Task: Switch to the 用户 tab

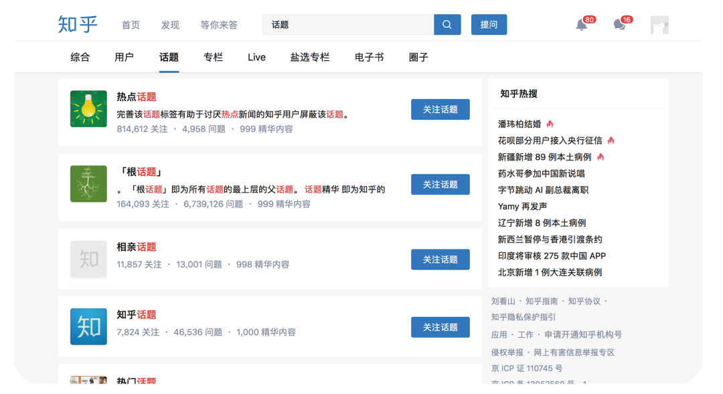Action: pos(124,58)
